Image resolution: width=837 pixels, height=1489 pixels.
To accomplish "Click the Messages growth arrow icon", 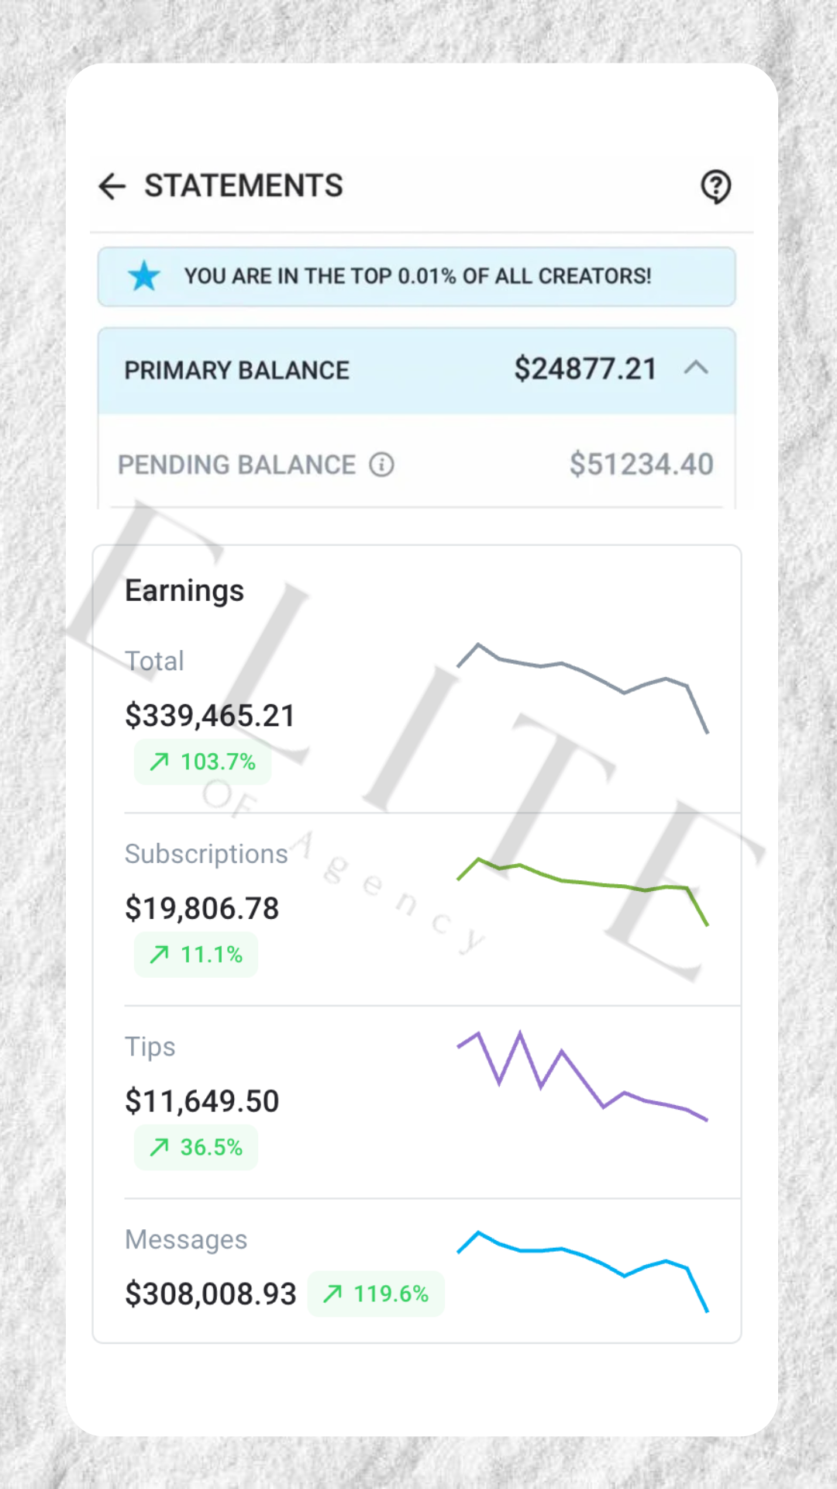I will click(x=332, y=1294).
